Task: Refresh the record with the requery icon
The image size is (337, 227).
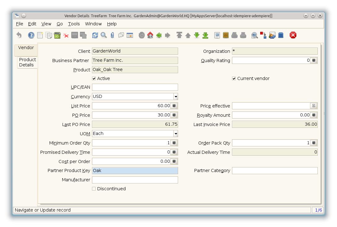Action: click(x=95, y=35)
